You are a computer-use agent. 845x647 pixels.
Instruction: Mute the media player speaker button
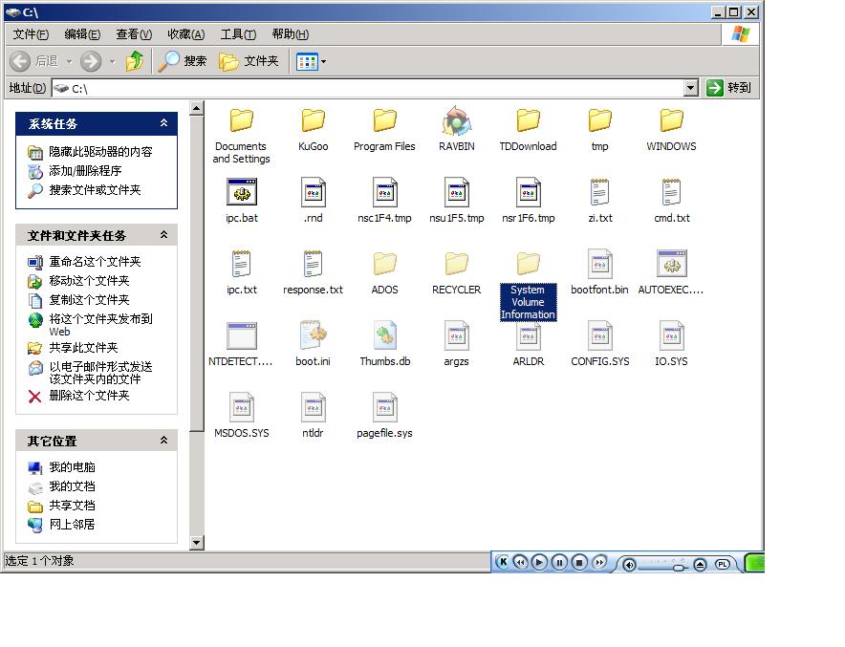(x=629, y=565)
